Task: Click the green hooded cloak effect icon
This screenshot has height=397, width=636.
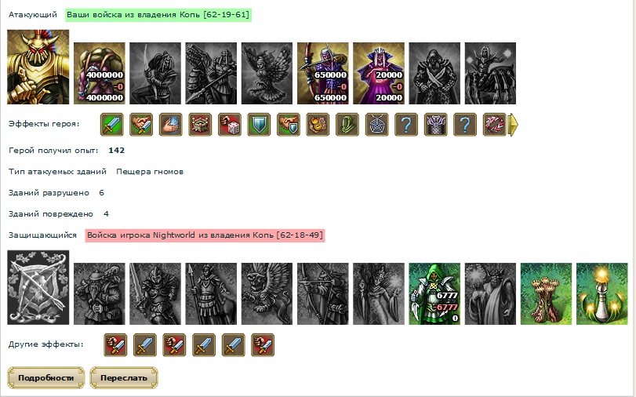Action: click(x=347, y=125)
